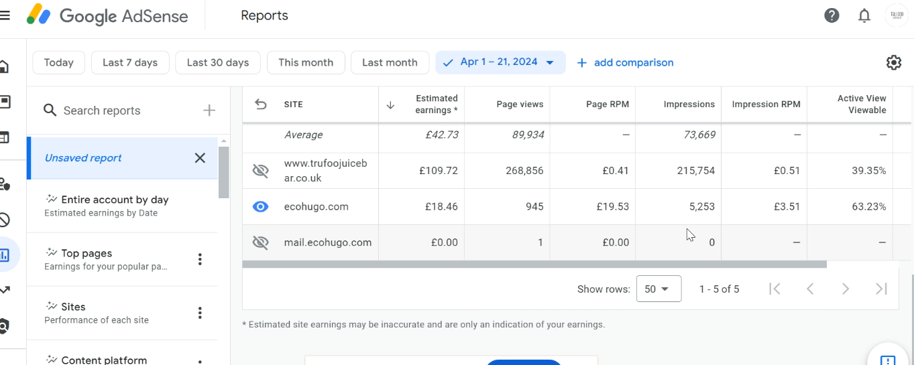
Task: Open the Reports sidebar icon
Action: tap(5, 254)
